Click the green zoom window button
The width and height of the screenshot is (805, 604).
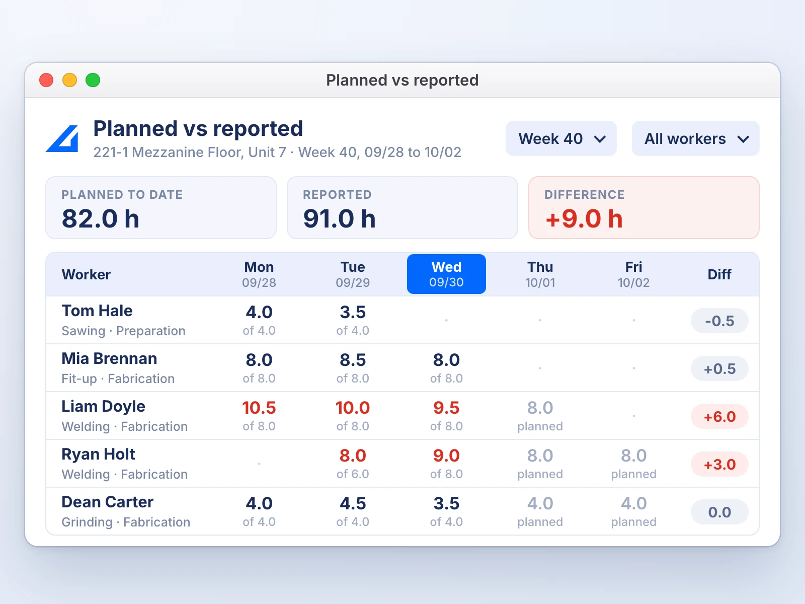pyautogui.click(x=93, y=80)
